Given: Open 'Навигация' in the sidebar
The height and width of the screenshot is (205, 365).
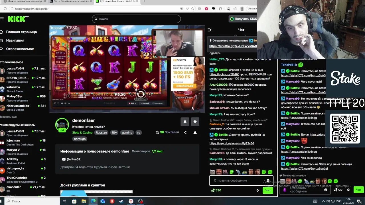Looking at the screenshot, I should pos(12,40).
